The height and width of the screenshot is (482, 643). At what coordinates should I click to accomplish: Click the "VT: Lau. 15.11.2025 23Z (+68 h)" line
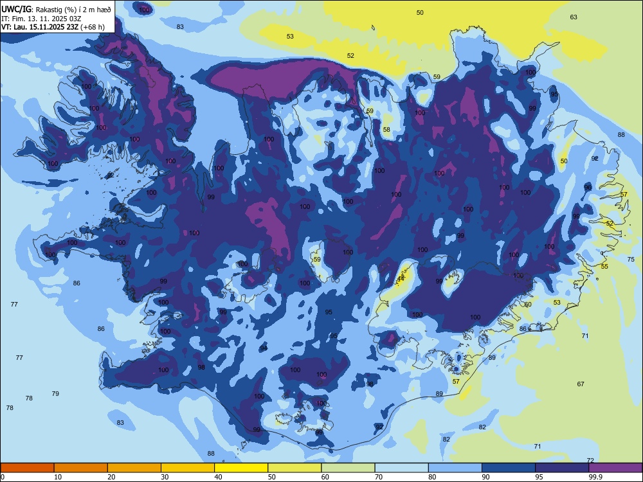[53, 27]
